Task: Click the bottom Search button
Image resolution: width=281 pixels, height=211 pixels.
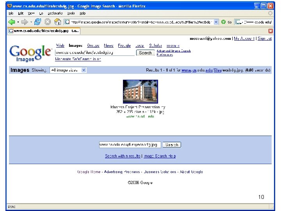Action: (172, 145)
